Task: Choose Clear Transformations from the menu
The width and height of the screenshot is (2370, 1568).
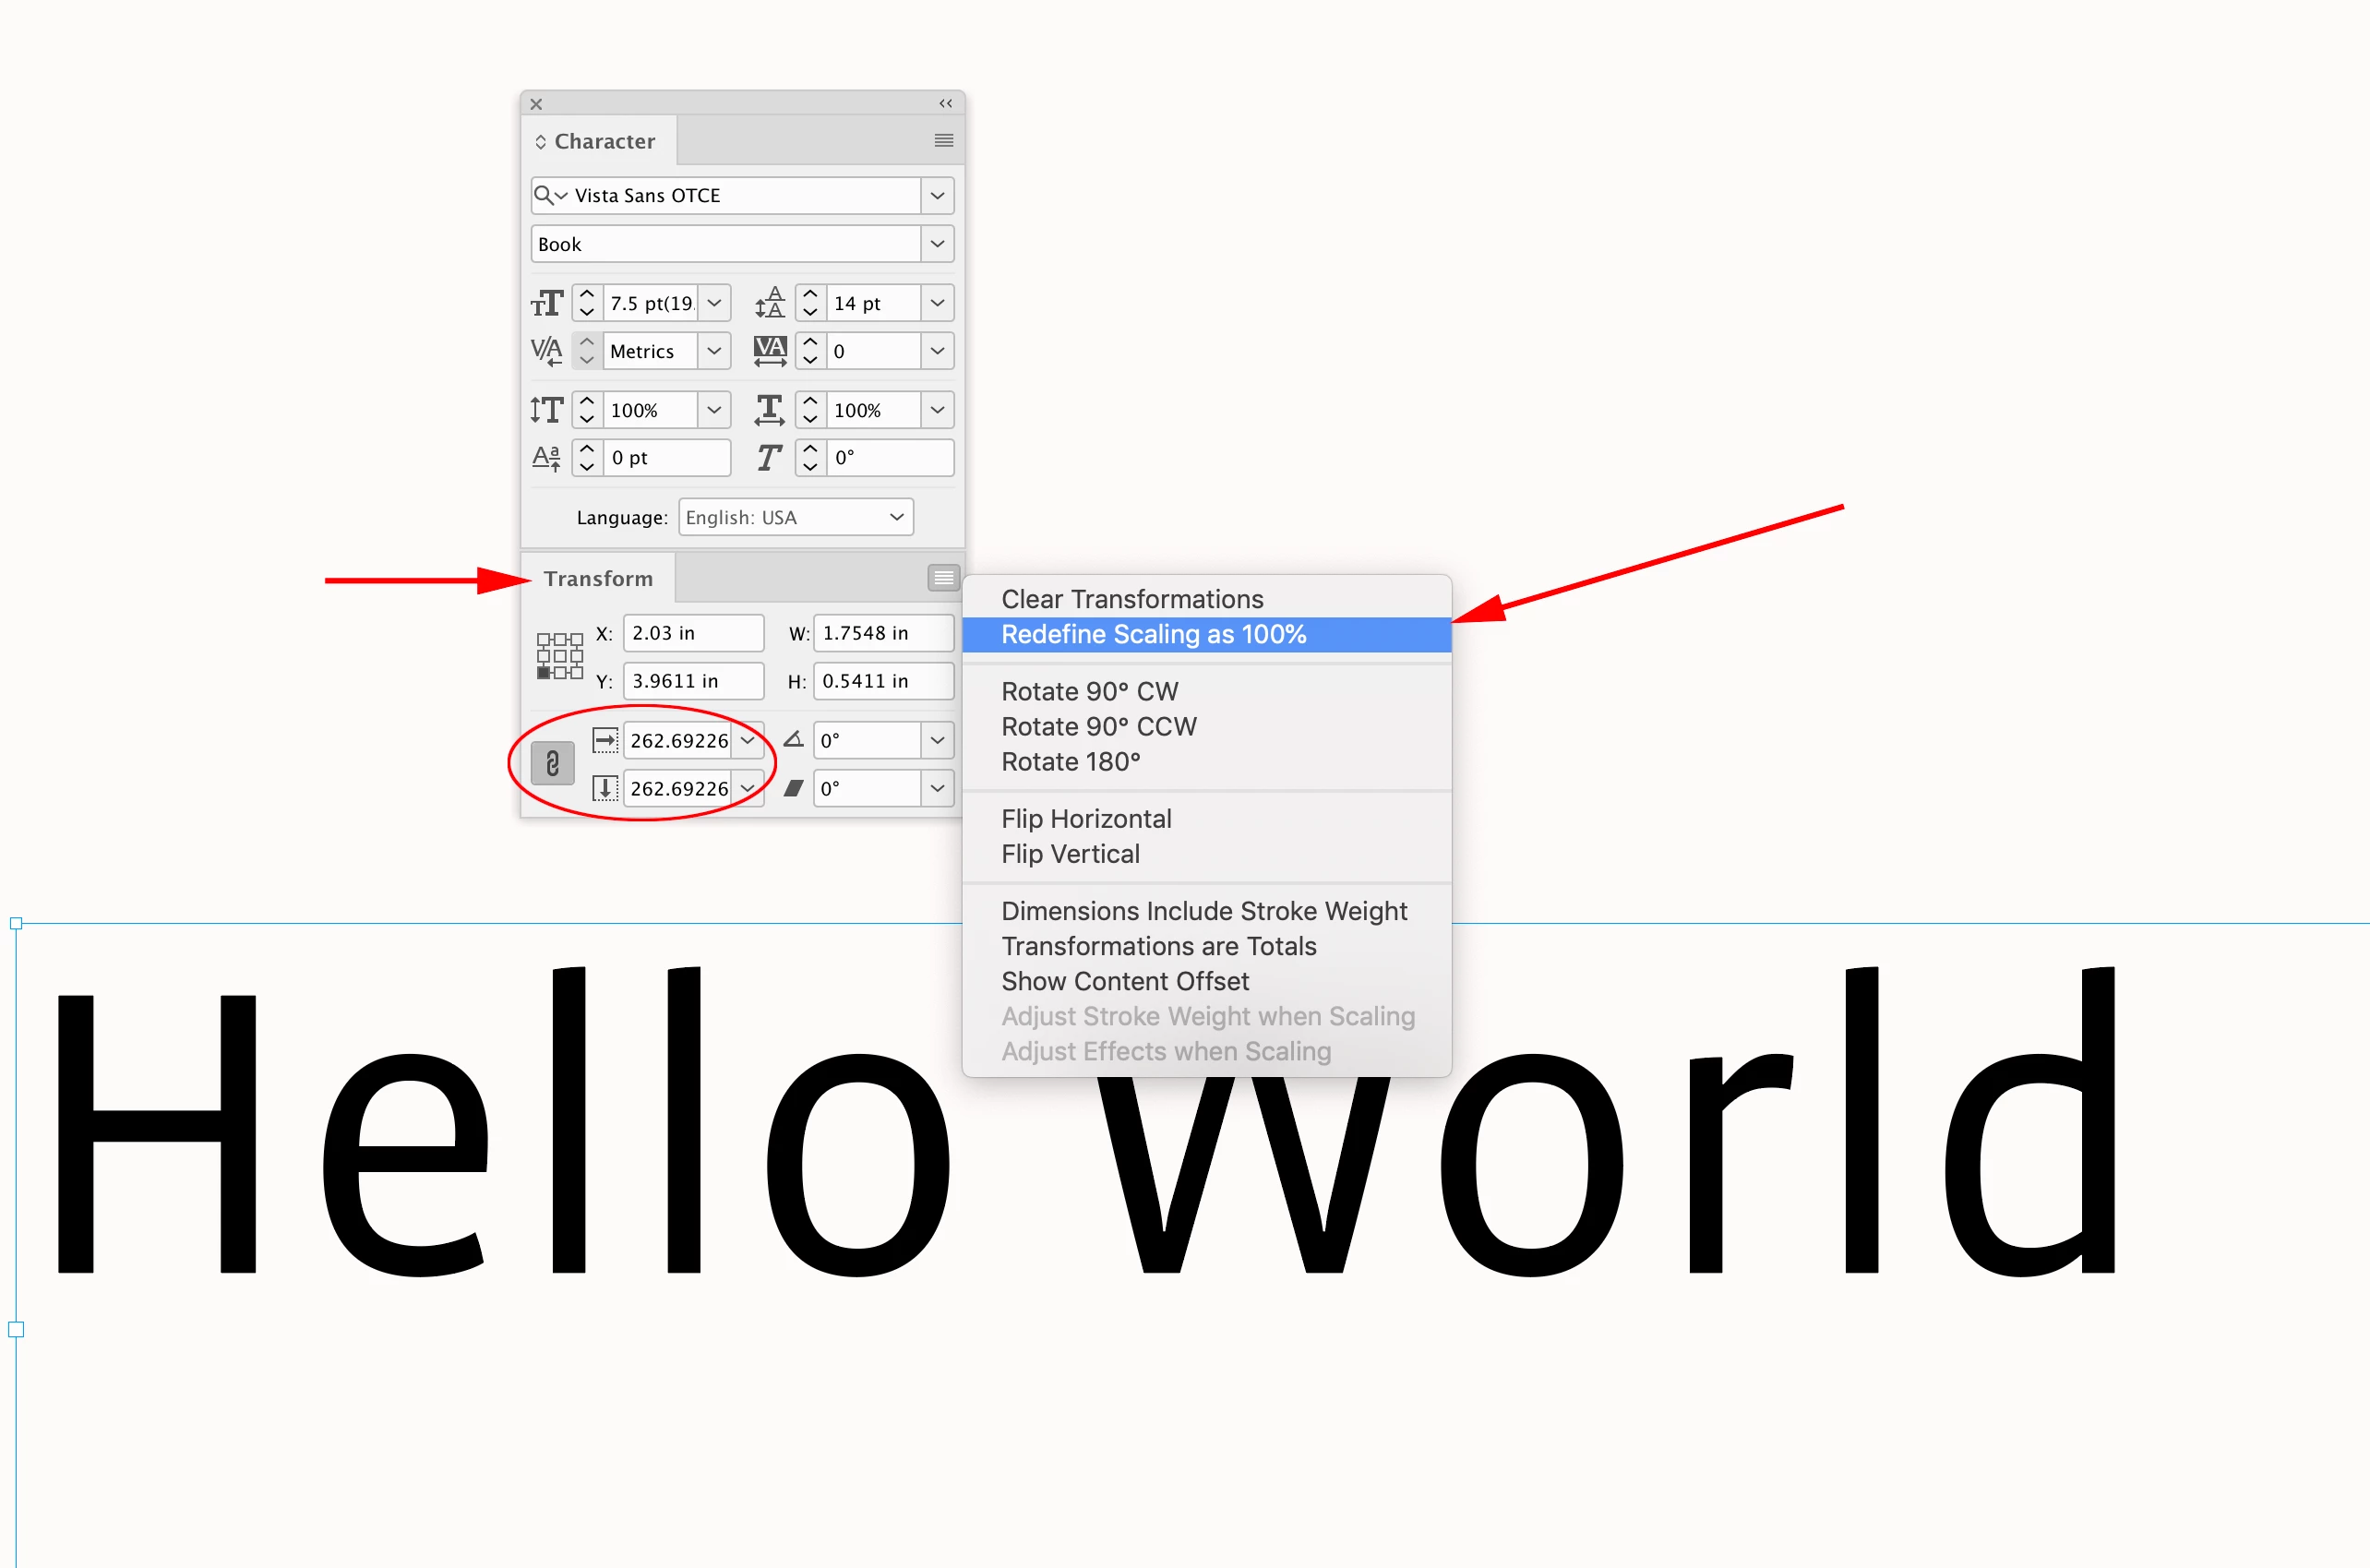Action: pos(1132,599)
